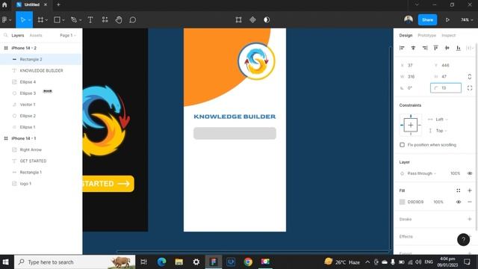Open vertical constraint Top dropdown
Viewport: 478px width, 269px height.
click(x=441, y=131)
